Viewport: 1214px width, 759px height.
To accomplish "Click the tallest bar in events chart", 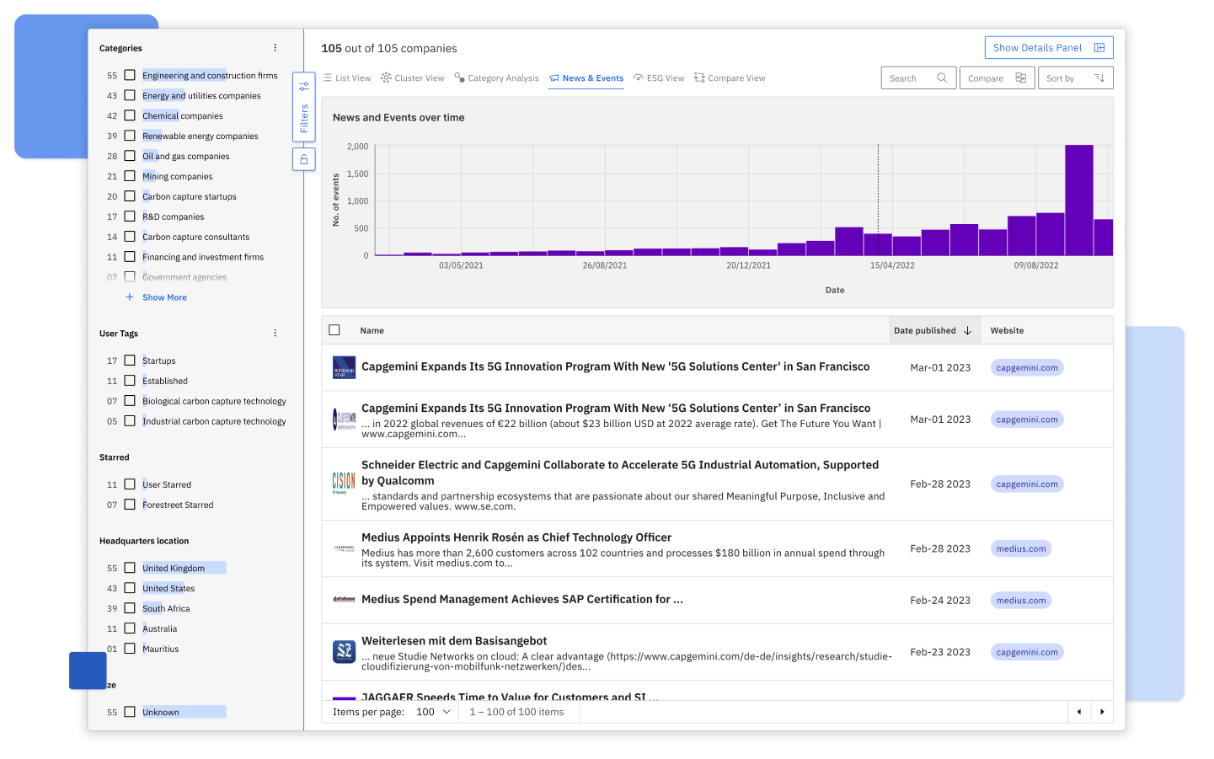I will point(1079,200).
